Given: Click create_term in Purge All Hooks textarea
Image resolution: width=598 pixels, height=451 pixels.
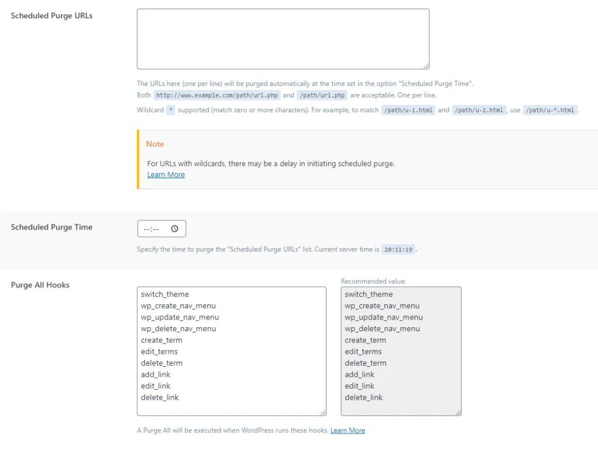Looking at the screenshot, I should pyautogui.click(x=161, y=340).
